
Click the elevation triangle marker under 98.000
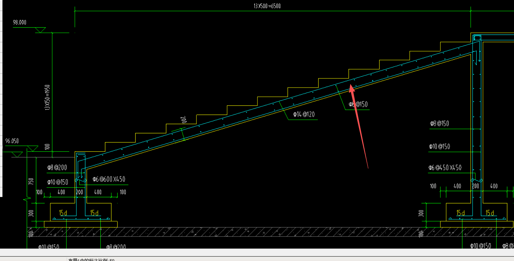click(40, 30)
